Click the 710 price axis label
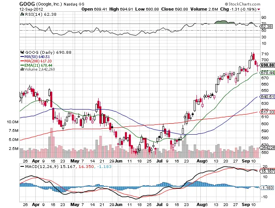This screenshot has width=275, height=208. [265, 54]
